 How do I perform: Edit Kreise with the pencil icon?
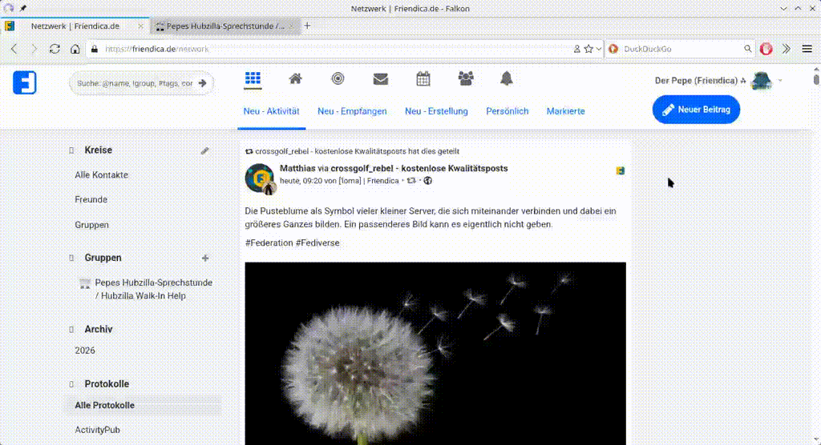point(204,150)
